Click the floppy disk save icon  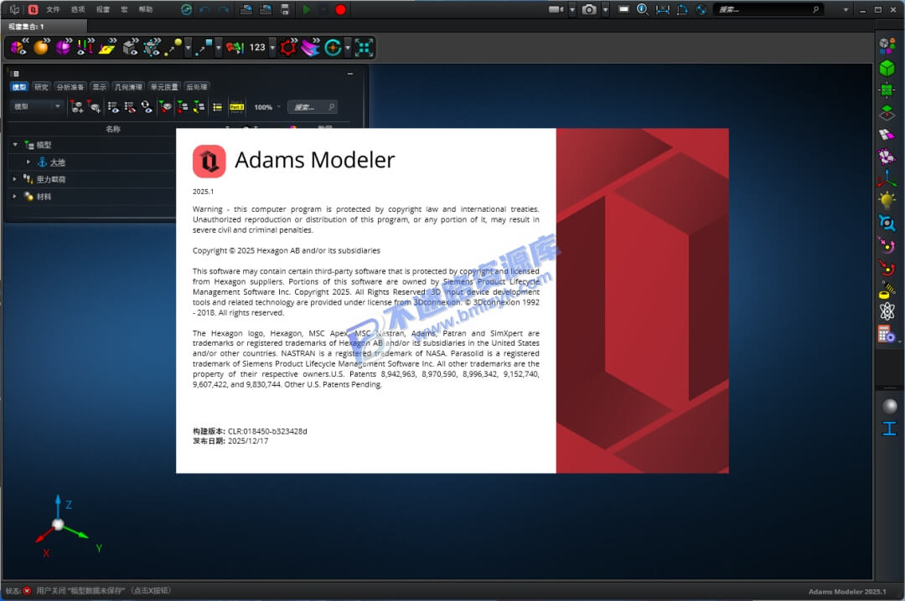(285, 9)
